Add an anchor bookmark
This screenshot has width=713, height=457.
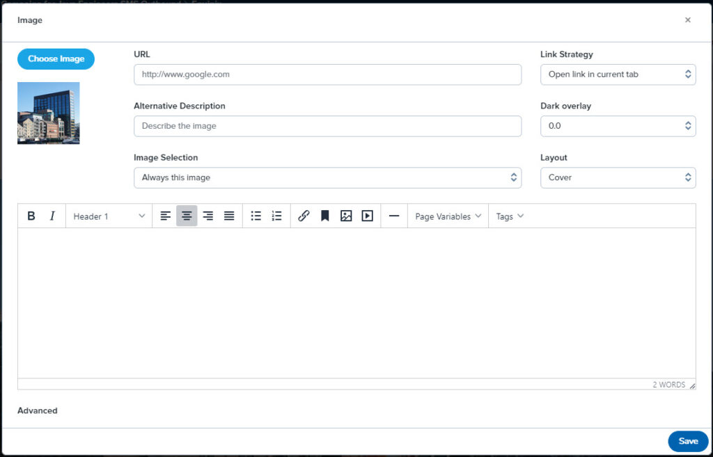324,216
